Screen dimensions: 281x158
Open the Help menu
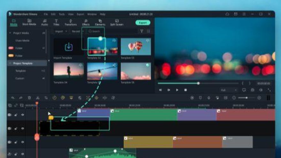point(103,14)
